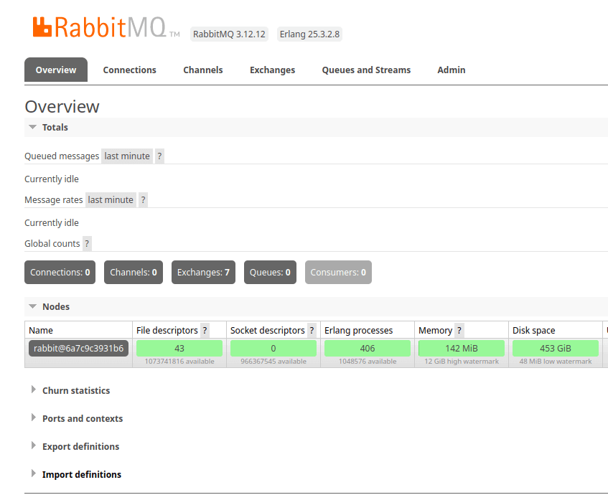Open Queues and Streams tab
The image size is (608, 495).
(366, 70)
